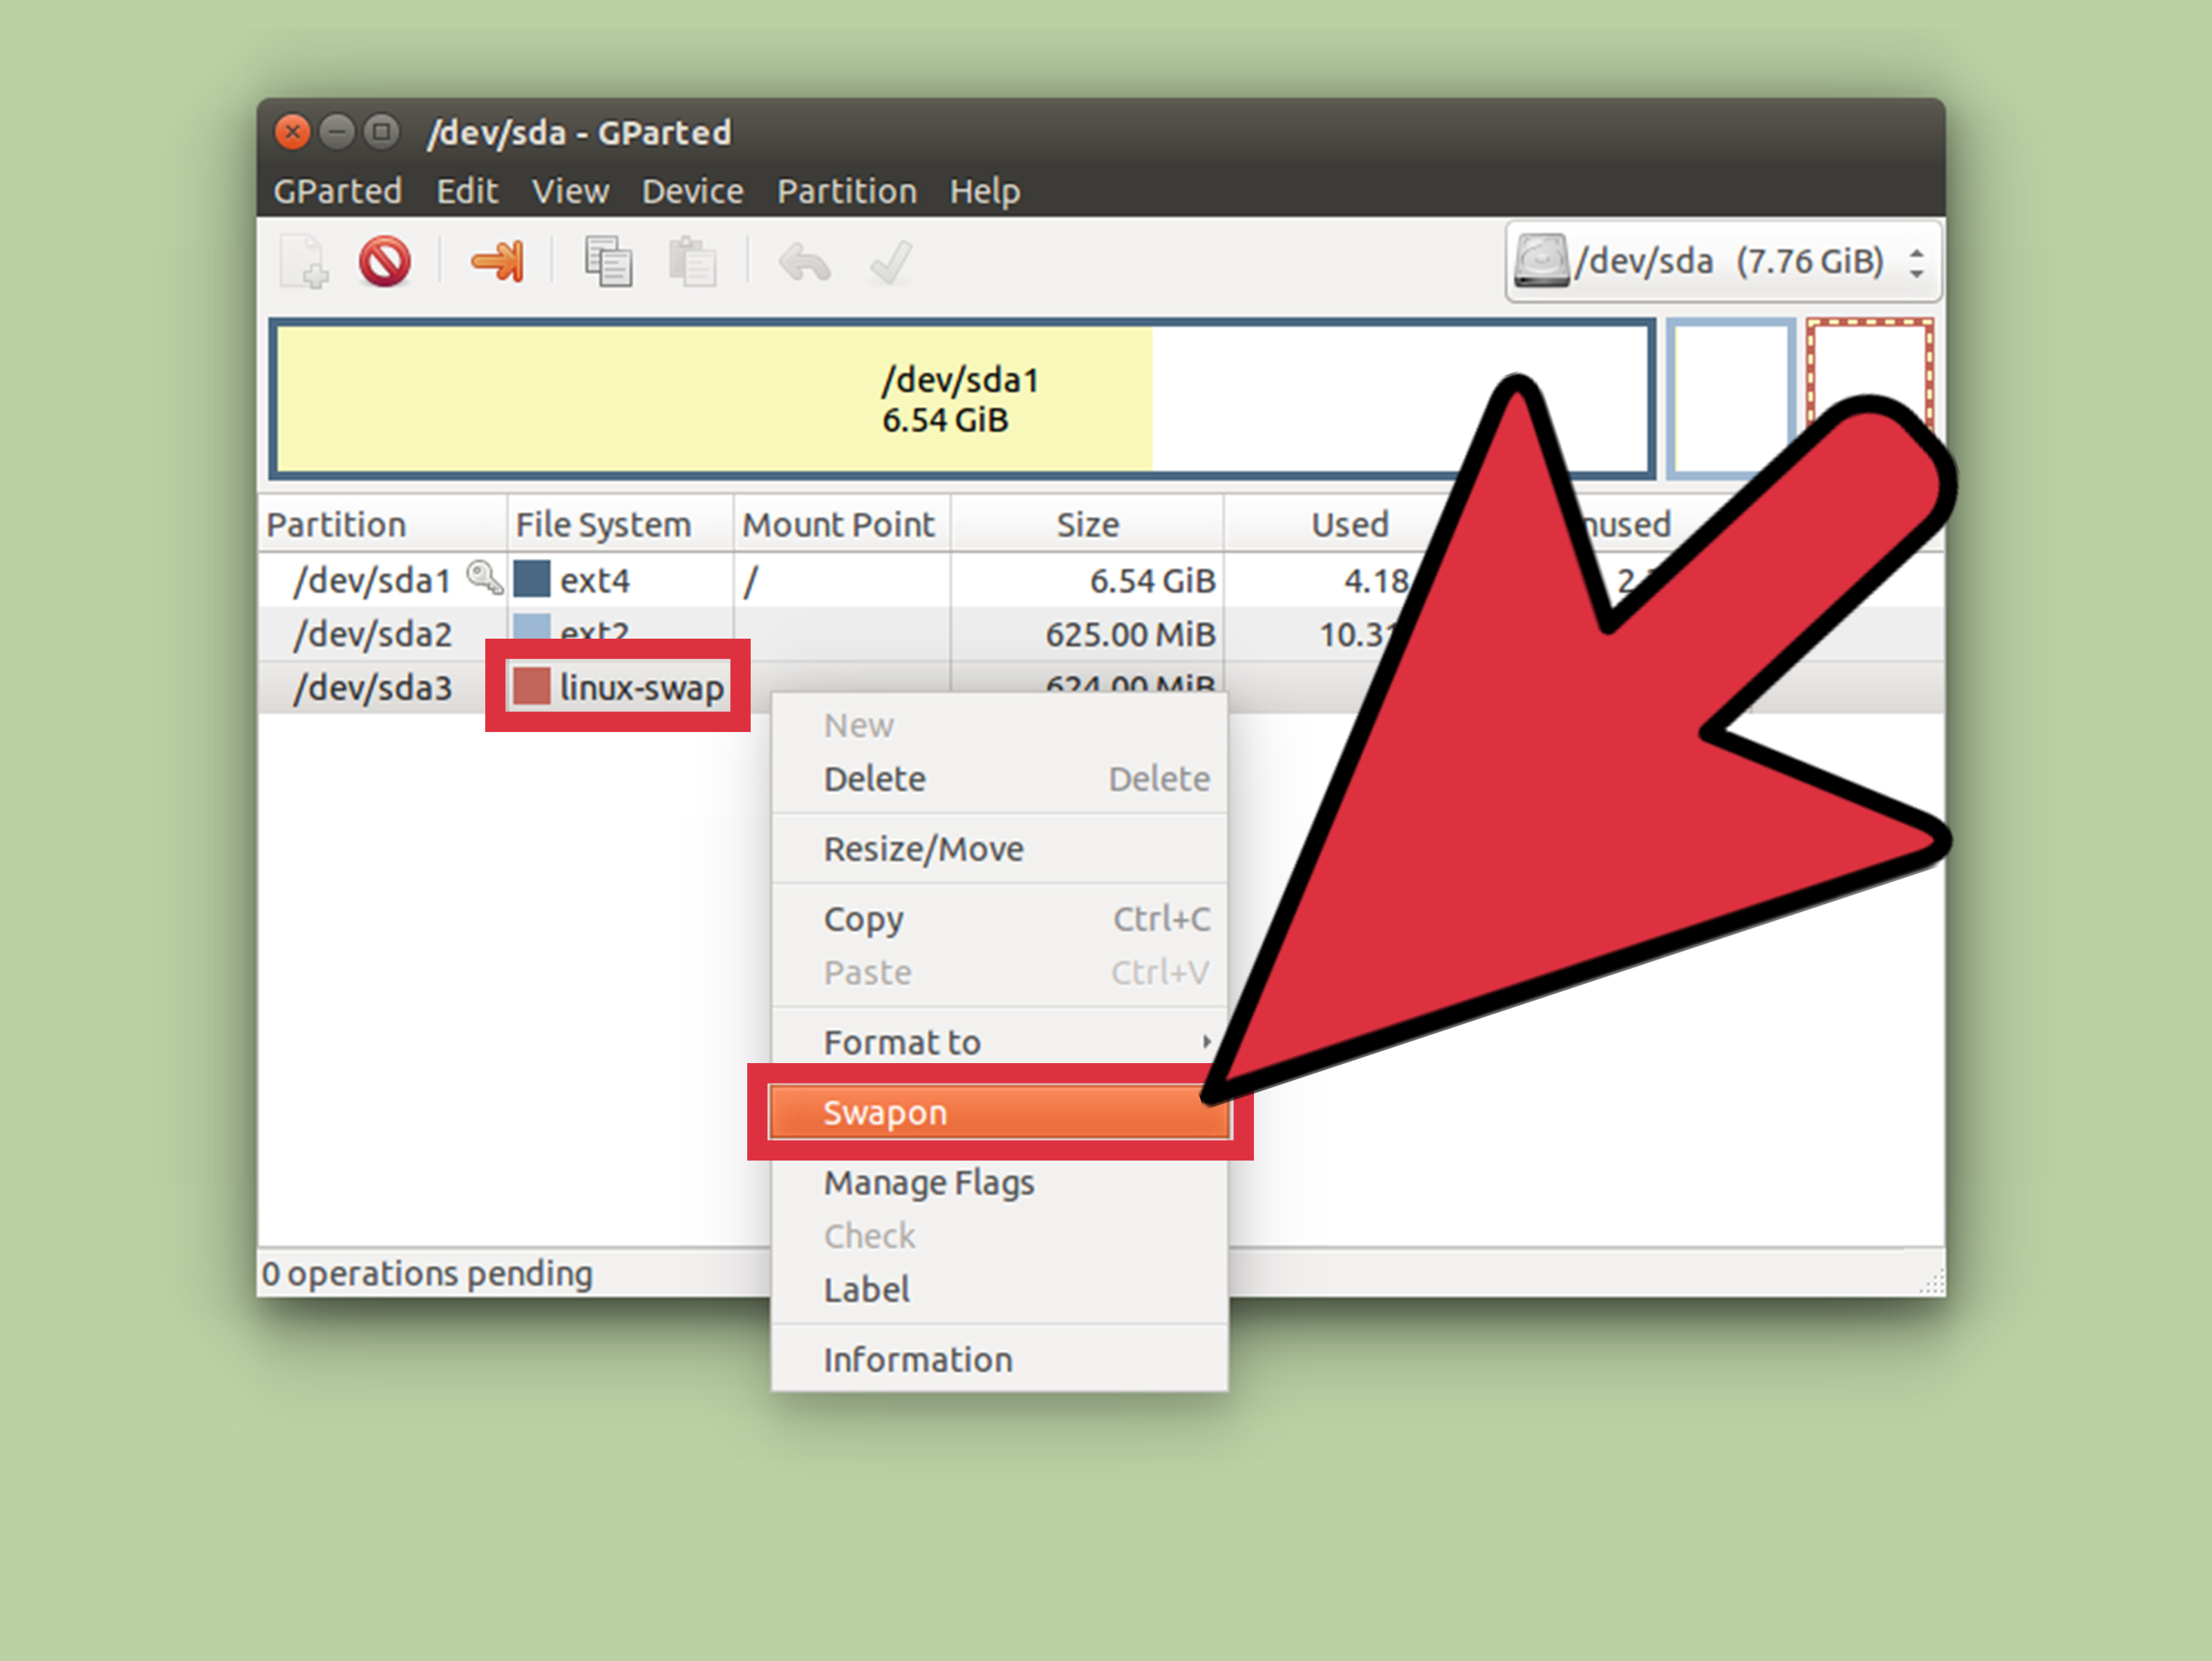2212x1661 pixels.
Task: Open the /dev/sda (7.76 GiB) device dropdown
Action: click(1724, 262)
